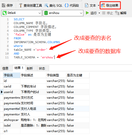Click the 是否为主键 column header

pyautogui.click(x=78, y=75)
